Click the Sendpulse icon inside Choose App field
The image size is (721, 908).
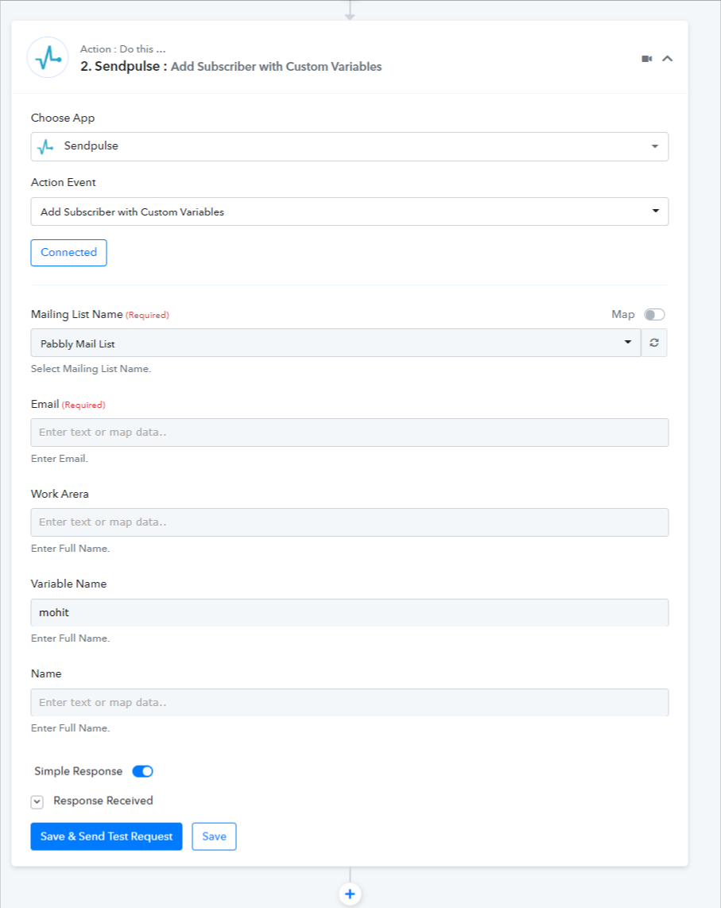[45, 146]
